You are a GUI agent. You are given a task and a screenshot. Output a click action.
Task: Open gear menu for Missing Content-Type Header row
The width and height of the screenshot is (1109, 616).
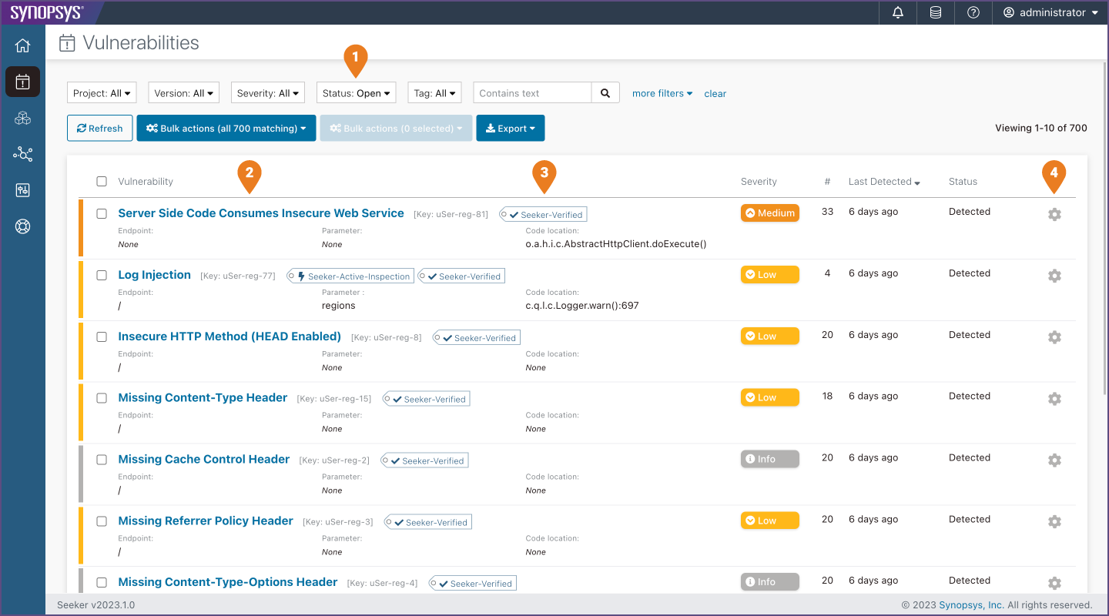tap(1054, 399)
